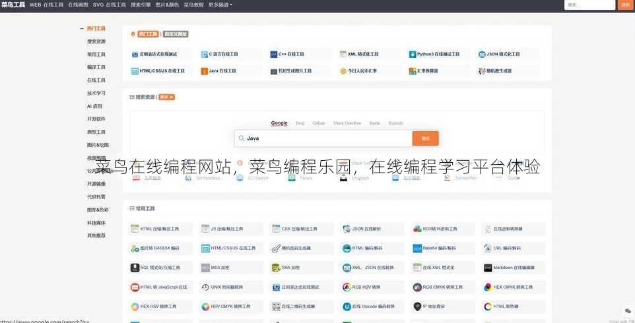Image resolution: width=635 pixels, height=323 pixels.
Task: Go to 图片&绘图 in left sidebar
Action: click(x=98, y=145)
